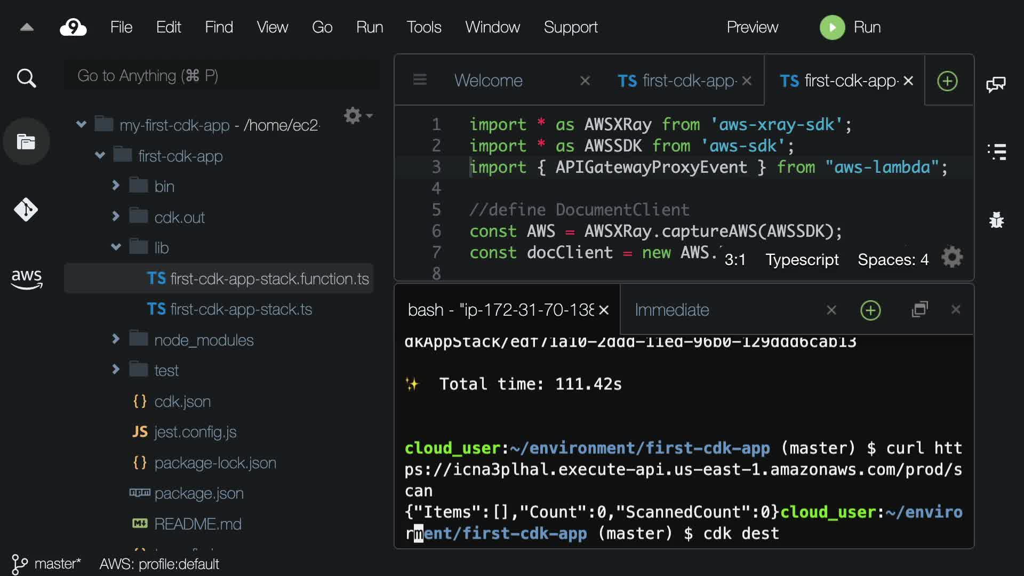This screenshot has height=576, width=1024.
Task: Switch to the Immediate tab
Action: point(672,310)
